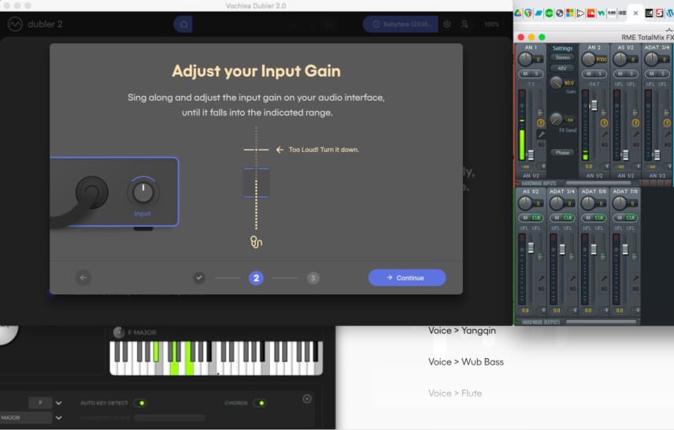Mute the AN 2 input channel
This screenshot has height=430, width=674.
[x=588, y=73]
